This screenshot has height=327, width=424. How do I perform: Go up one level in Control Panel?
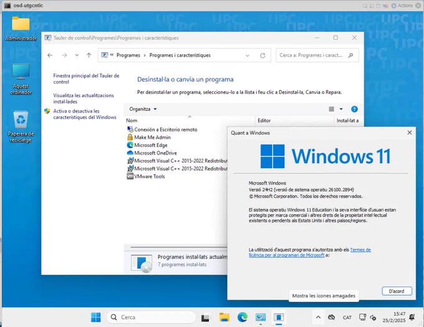[x=89, y=55]
